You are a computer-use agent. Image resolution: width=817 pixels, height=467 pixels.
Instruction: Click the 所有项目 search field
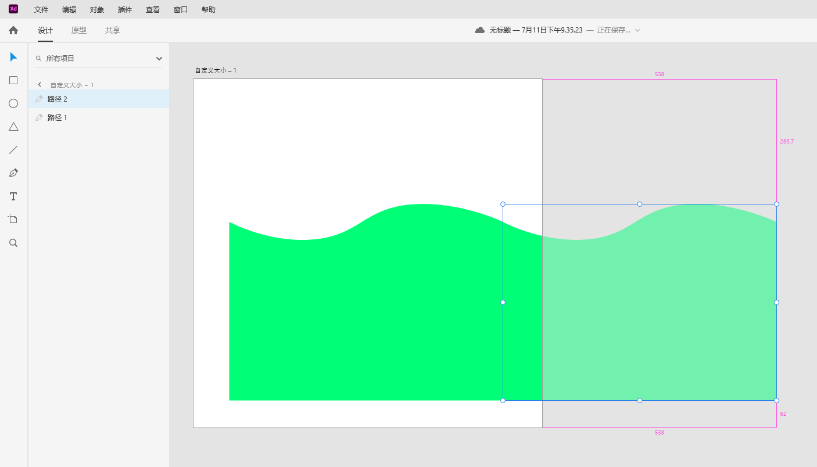pyautogui.click(x=99, y=58)
